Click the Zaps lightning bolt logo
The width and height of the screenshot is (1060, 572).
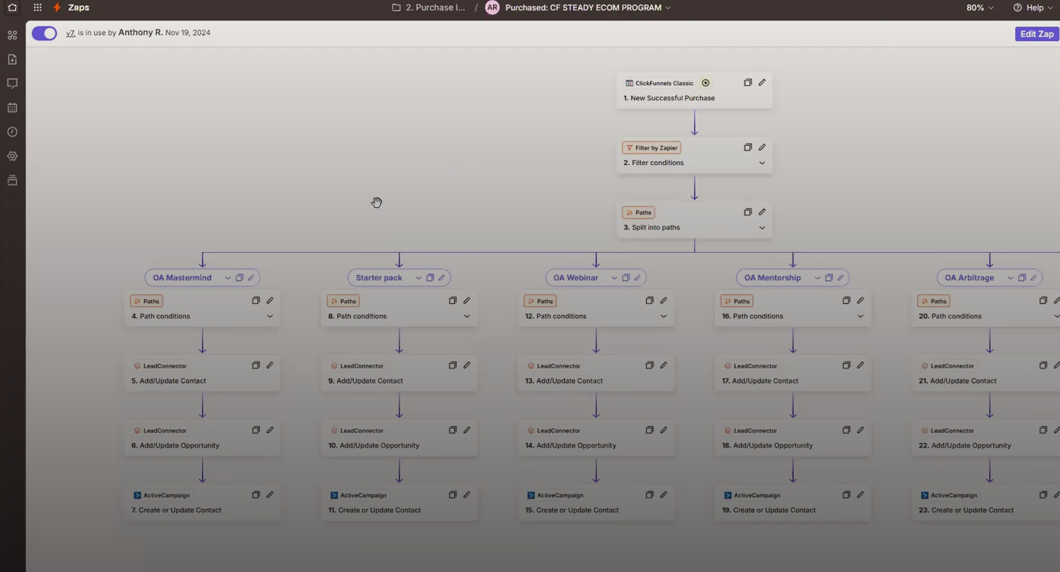coord(57,8)
